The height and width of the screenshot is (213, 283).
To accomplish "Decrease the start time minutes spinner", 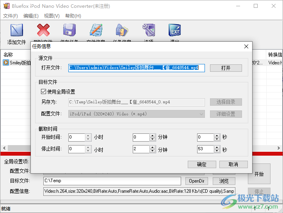I will click(x=153, y=139).
